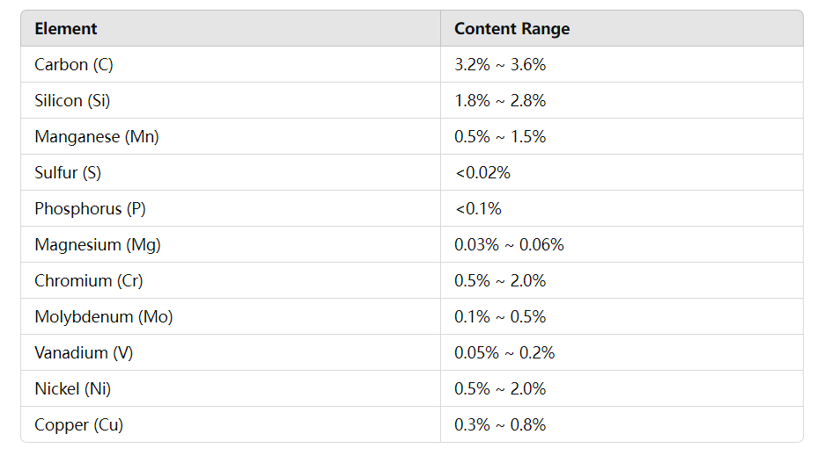
Task: Select the Magnesium (Mg) cell
Action: click(231, 244)
